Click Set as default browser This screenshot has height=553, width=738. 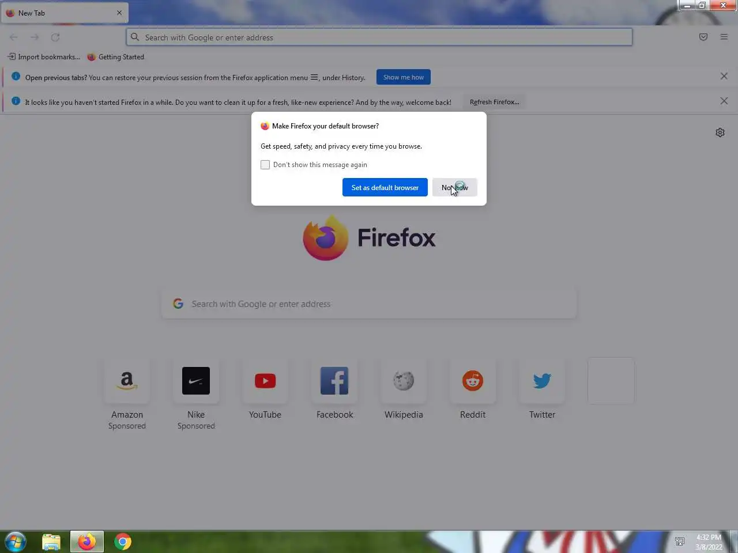[385, 187]
